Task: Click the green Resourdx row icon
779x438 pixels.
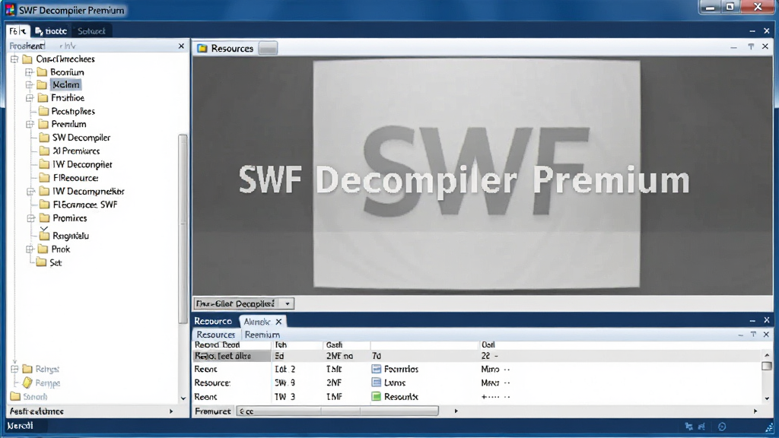Action: click(377, 397)
